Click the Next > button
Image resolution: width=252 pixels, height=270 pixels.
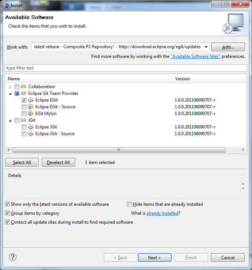tap(155, 258)
